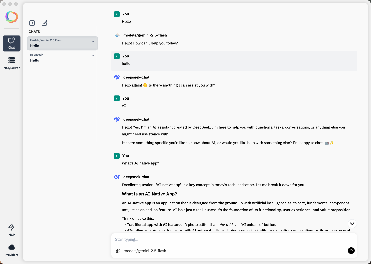Click the app logo above the sidebar

click(x=11, y=16)
